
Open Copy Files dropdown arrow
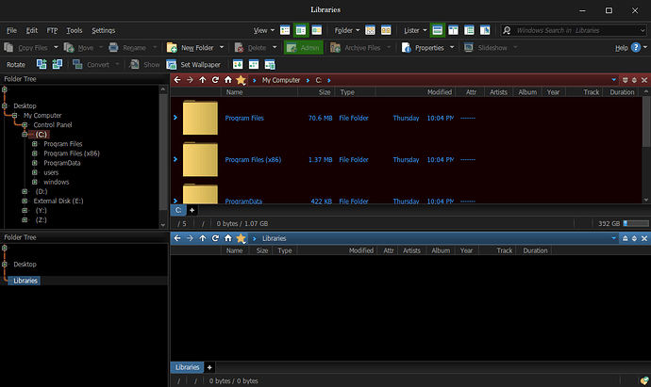tap(56, 47)
